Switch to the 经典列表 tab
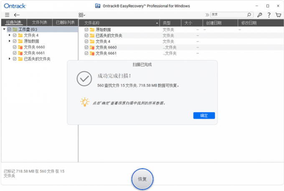Viewport: 284px width, 191px height. [x=14, y=22]
